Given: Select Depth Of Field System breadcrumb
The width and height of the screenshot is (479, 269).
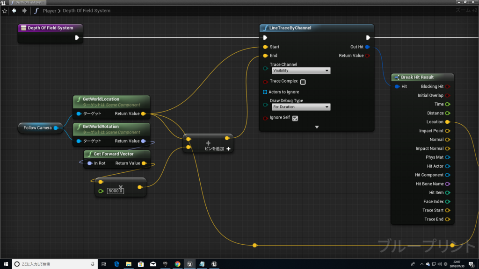Looking at the screenshot, I should 87,11.
